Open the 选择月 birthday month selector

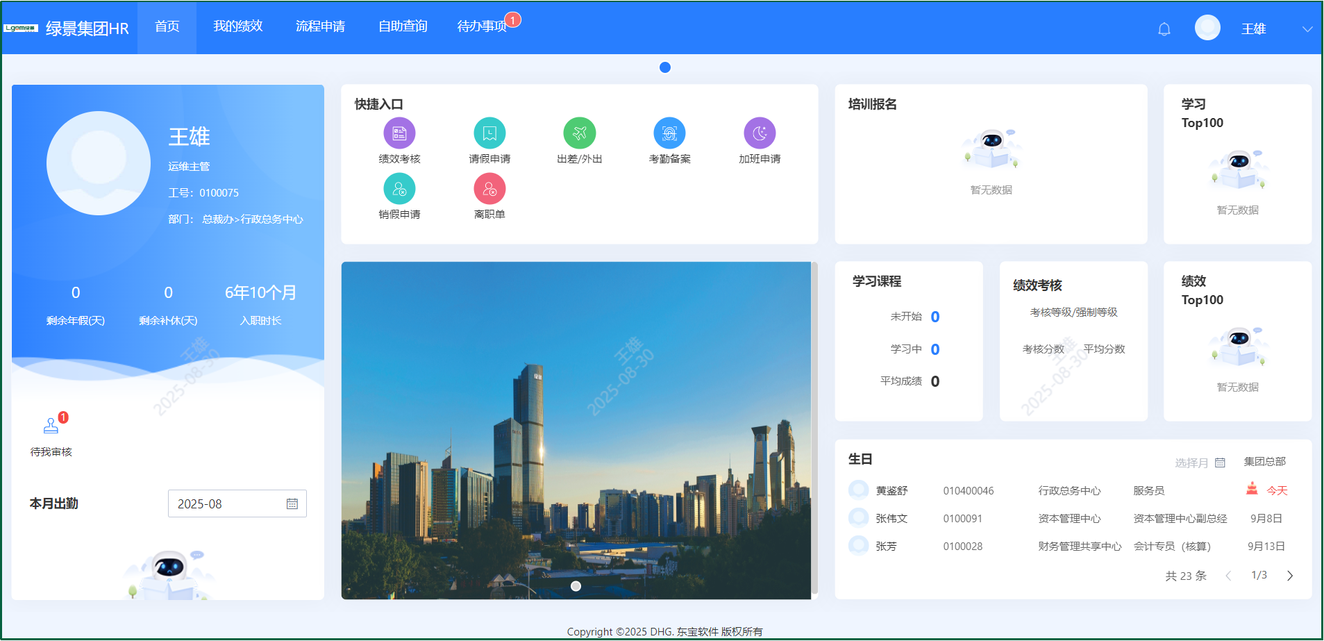[x=1199, y=463]
